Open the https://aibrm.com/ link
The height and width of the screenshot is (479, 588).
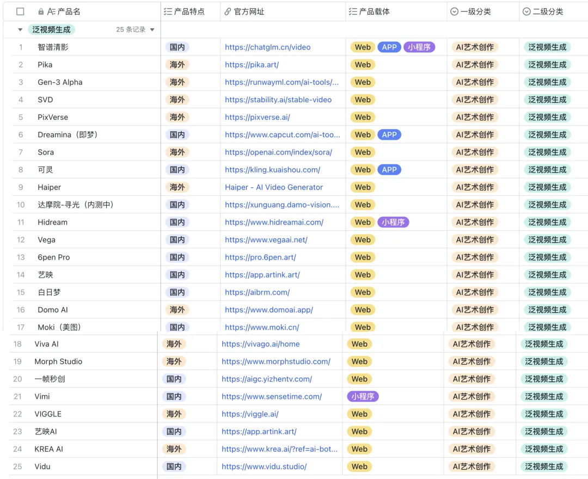[257, 292]
